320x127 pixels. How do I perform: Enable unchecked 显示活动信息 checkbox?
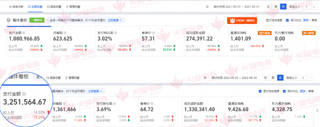point(263,20)
